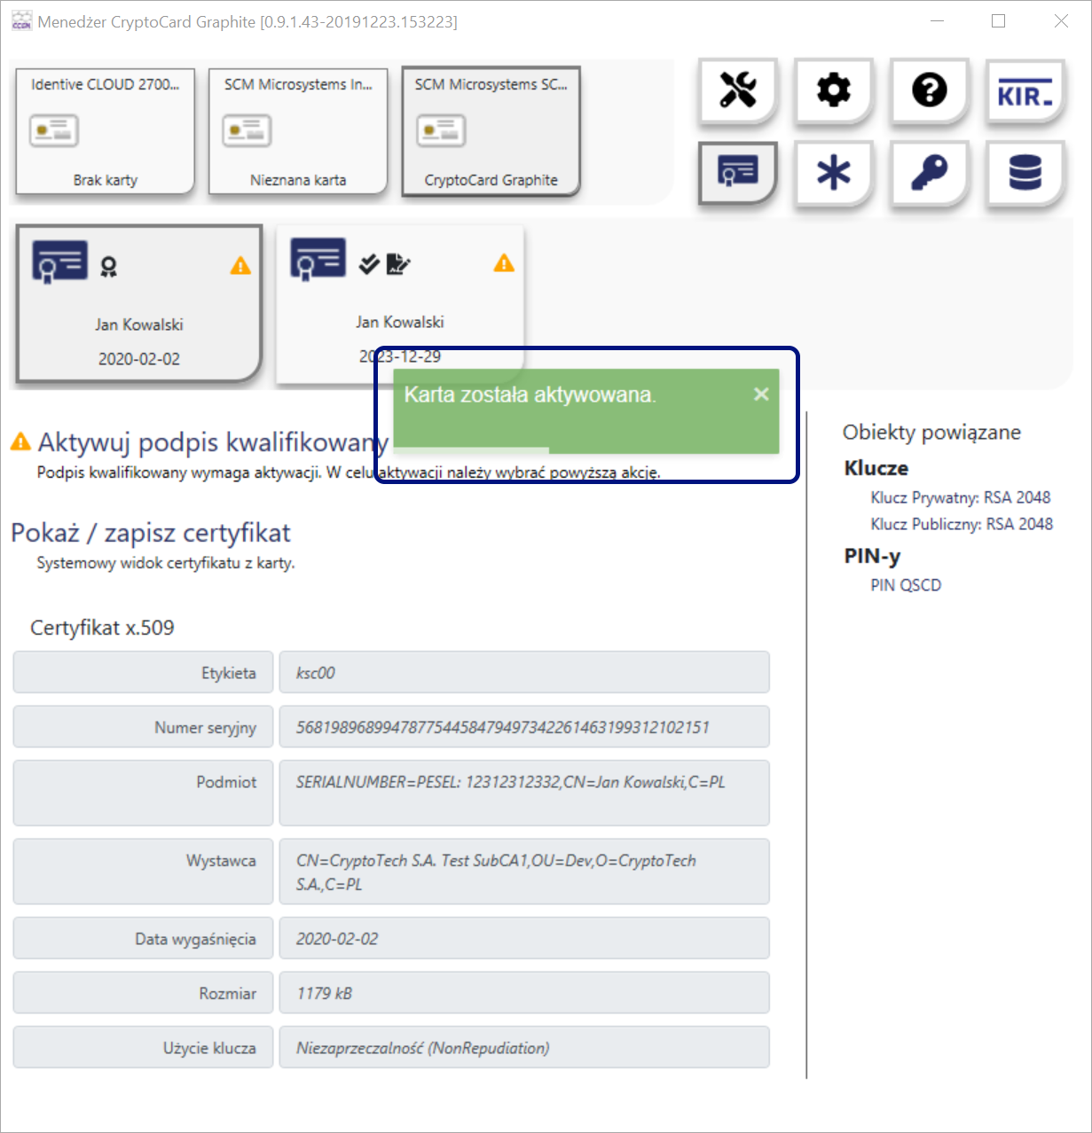Select the Identive CLOUD 2700 reader

[x=106, y=131]
